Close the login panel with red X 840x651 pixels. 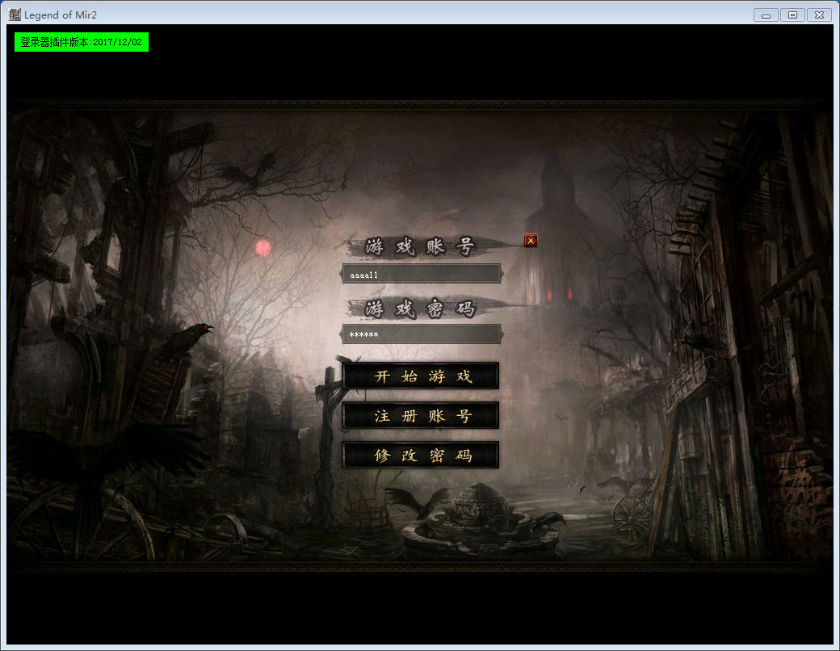click(x=531, y=241)
